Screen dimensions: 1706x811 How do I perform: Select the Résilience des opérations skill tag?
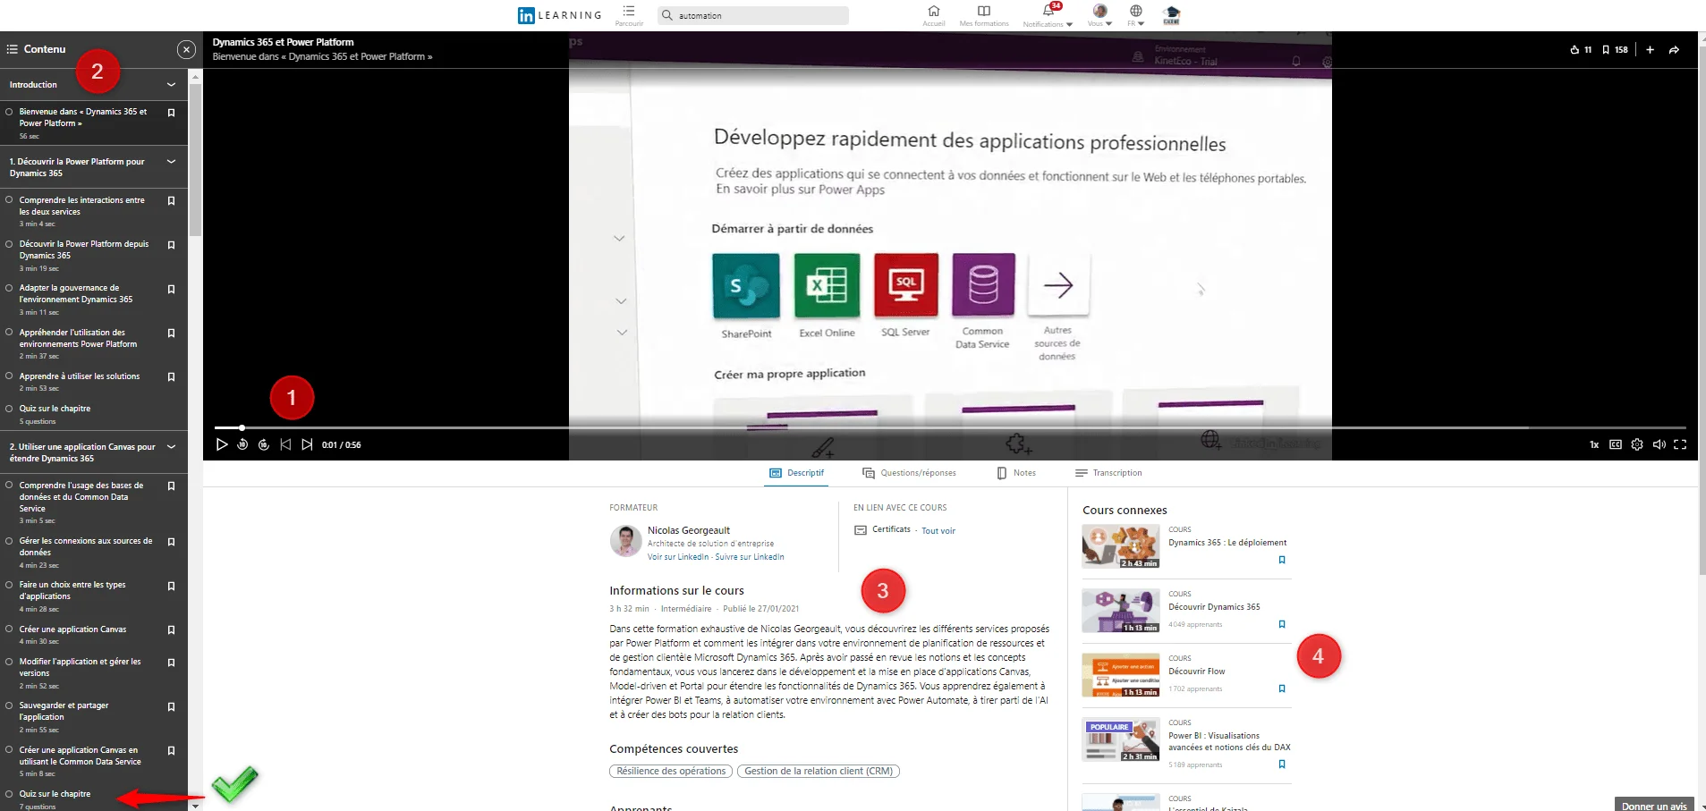click(671, 771)
